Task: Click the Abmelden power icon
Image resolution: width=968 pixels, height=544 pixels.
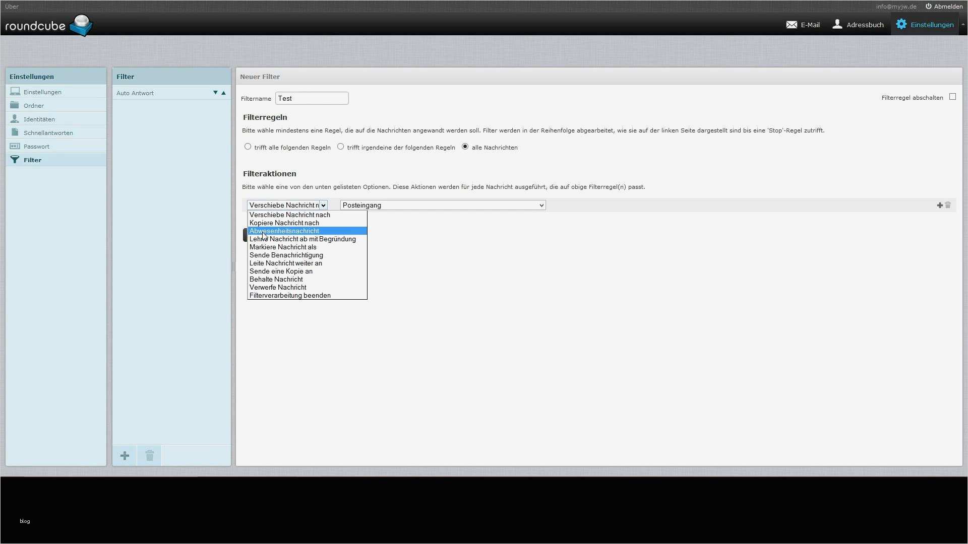Action: click(x=928, y=7)
